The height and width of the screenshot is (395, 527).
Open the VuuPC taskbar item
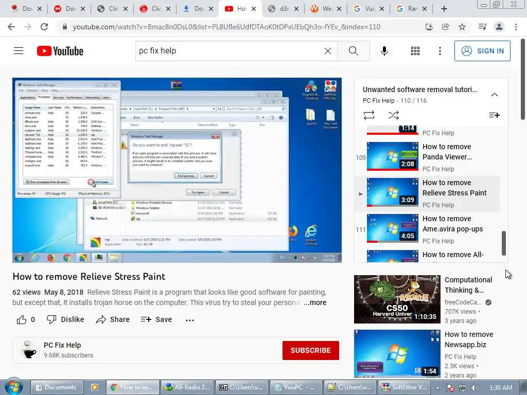coord(296,387)
